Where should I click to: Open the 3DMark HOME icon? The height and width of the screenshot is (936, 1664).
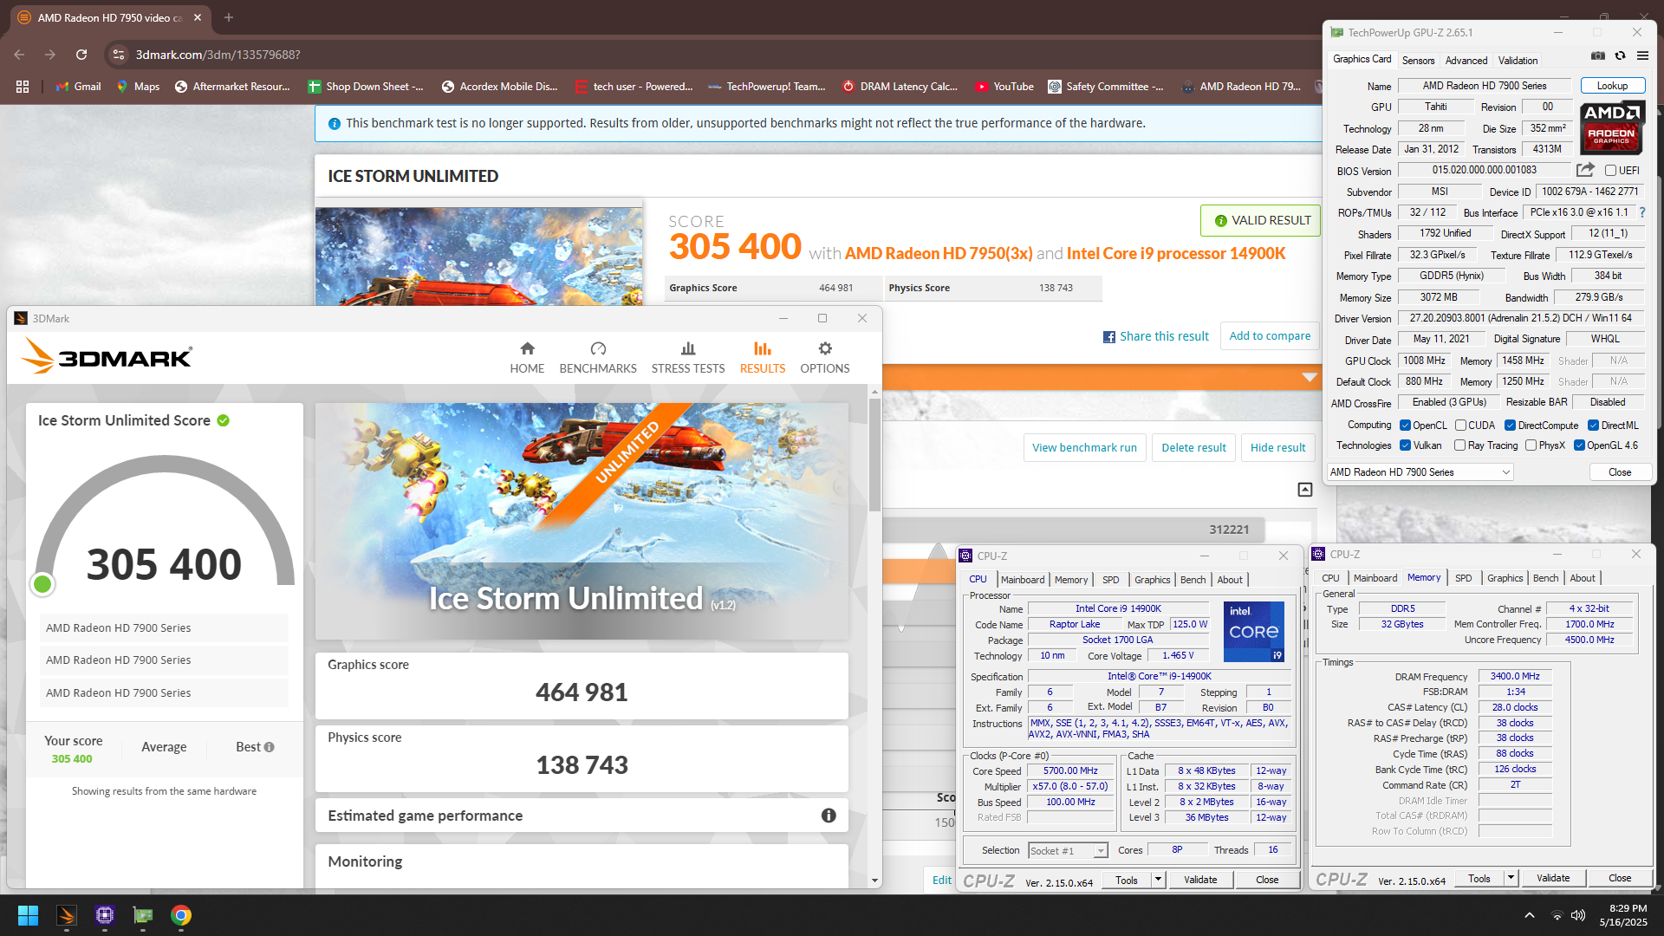527,348
